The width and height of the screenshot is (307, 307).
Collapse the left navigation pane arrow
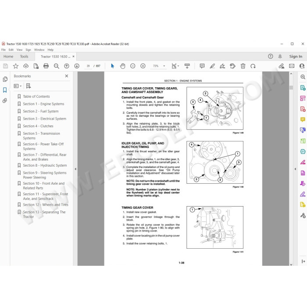click(x=75, y=169)
